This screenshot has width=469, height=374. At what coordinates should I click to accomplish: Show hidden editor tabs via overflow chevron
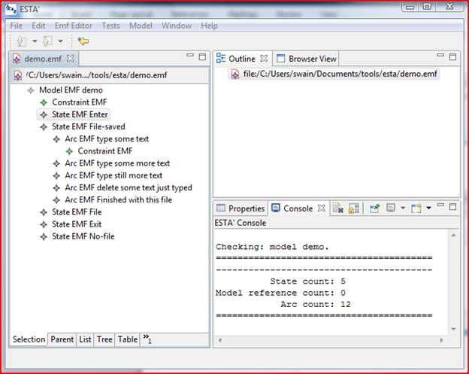(147, 339)
